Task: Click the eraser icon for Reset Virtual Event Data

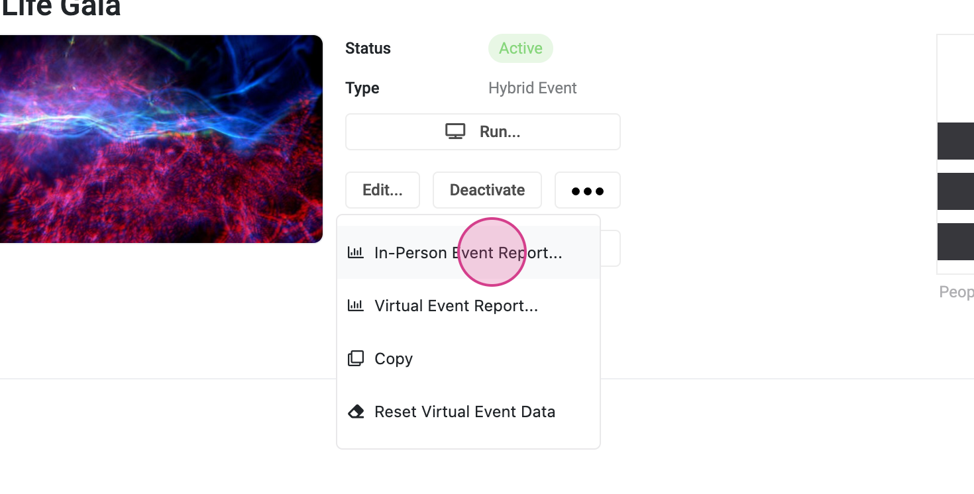Action: click(356, 412)
